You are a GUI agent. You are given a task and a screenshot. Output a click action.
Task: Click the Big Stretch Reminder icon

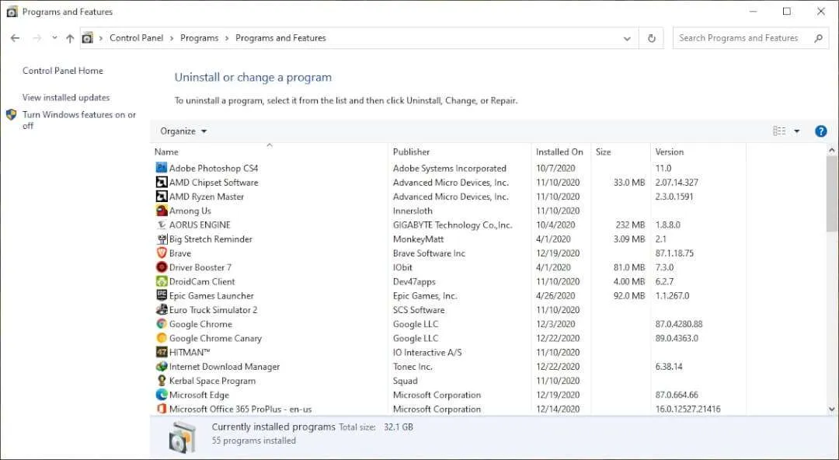point(161,239)
